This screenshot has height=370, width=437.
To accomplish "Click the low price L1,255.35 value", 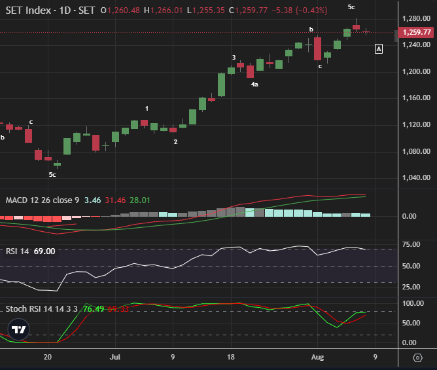I will (x=205, y=10).
